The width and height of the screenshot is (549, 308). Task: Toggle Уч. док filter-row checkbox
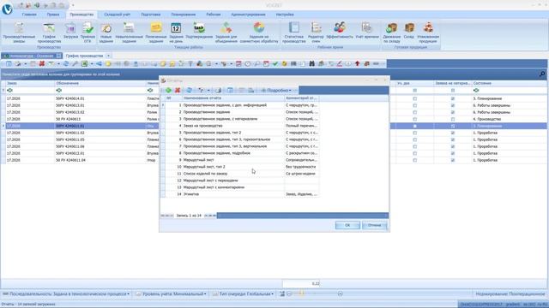[415, 91]
